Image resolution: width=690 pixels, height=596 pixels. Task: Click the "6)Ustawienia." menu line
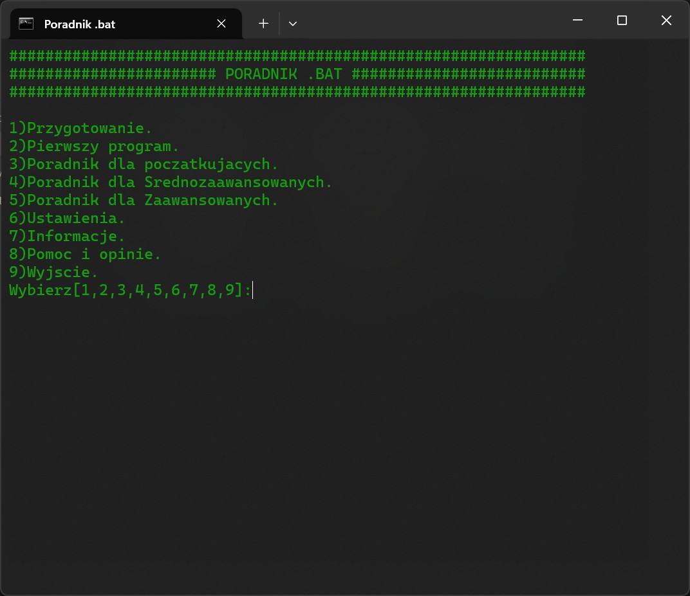pyautogui.click(x=67, y=218)
